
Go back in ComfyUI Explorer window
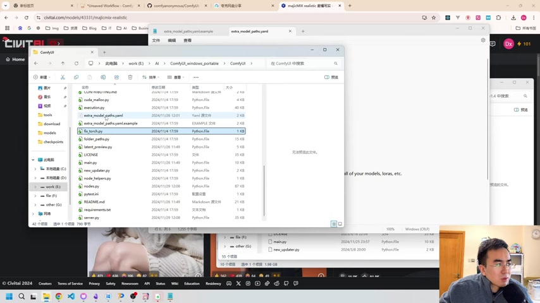tap(36, 63)
